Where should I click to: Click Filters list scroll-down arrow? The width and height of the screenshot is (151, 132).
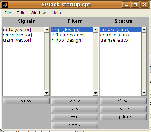[95, 93]
